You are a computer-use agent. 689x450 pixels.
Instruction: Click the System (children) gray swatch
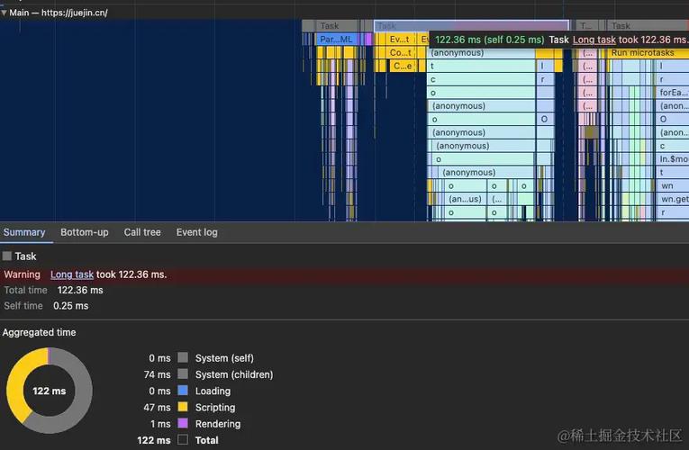(183, 374)
